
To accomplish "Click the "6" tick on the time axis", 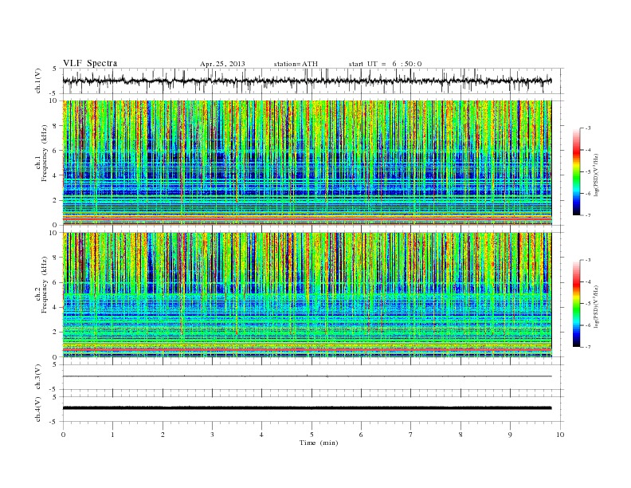I will [361, 435].
